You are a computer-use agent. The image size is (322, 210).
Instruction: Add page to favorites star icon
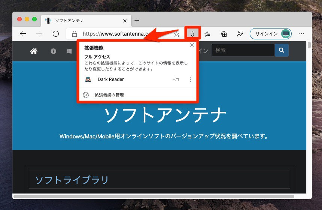click(x=176, y=34)
